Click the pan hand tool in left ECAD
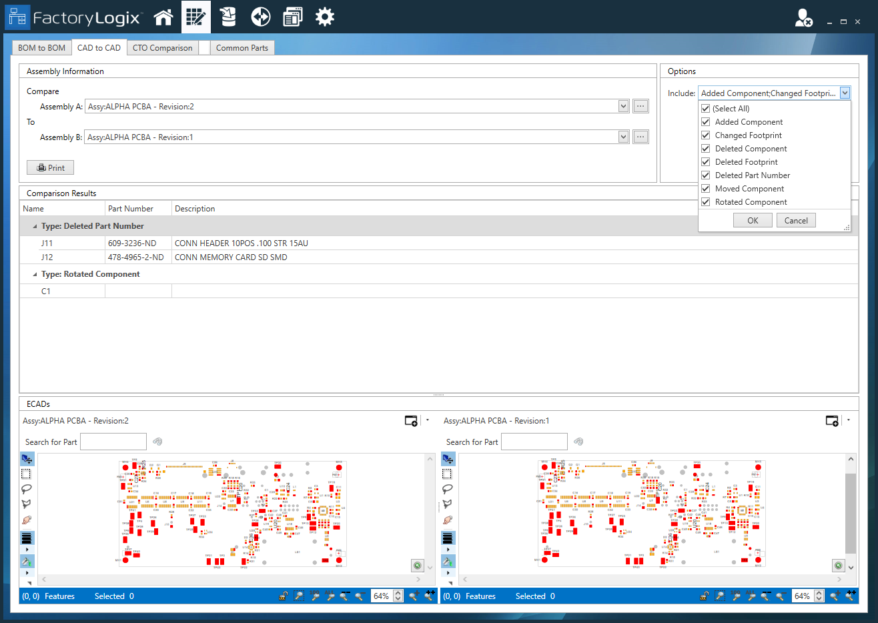 [x=27, y=520]
